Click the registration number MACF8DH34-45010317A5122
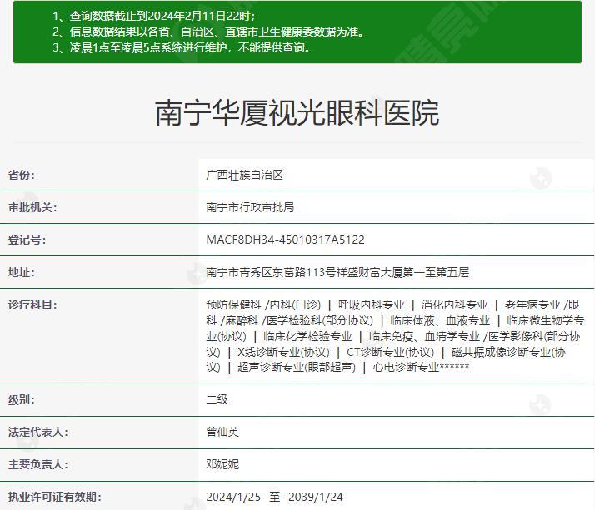 pyautogui.click(x=285, y=240)
